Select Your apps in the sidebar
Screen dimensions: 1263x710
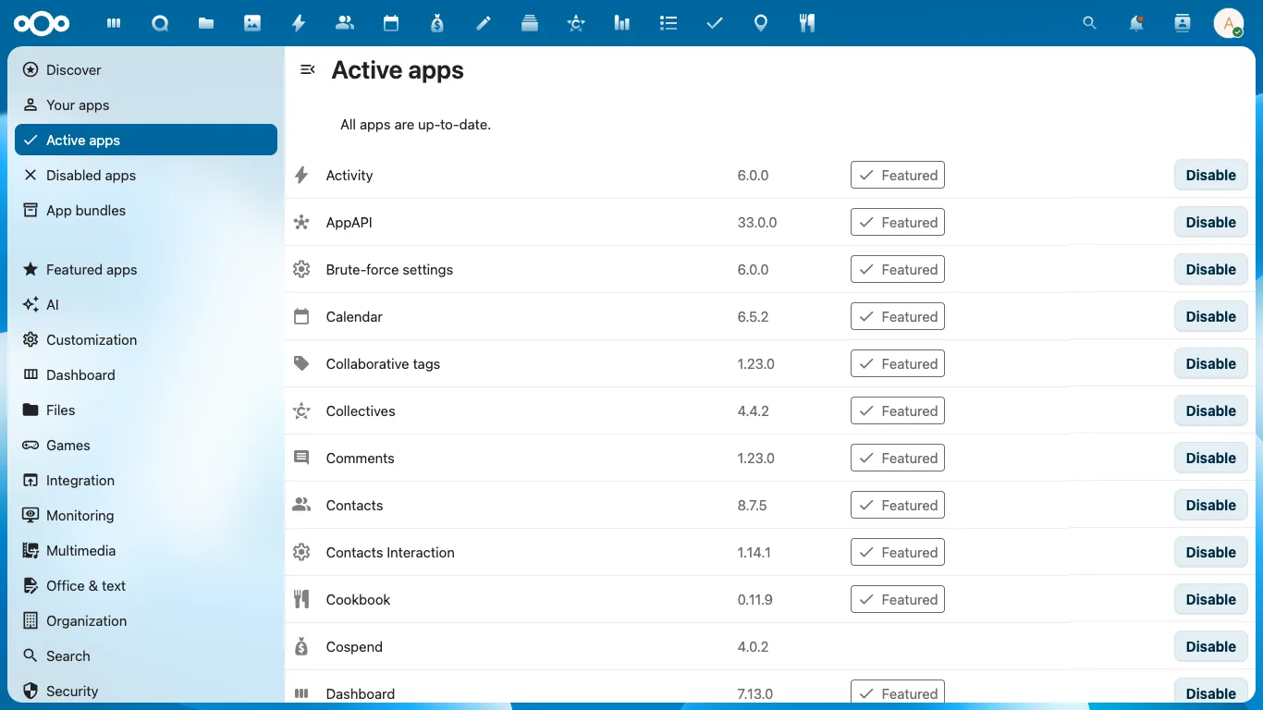tap(146, 104)
